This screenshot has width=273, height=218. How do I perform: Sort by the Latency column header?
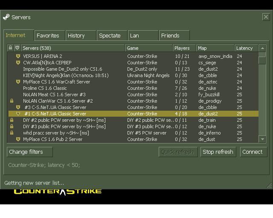pos(247,48)
